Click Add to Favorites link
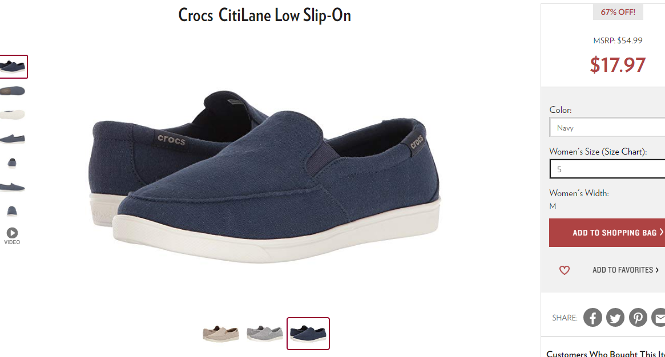 (626, 270)
